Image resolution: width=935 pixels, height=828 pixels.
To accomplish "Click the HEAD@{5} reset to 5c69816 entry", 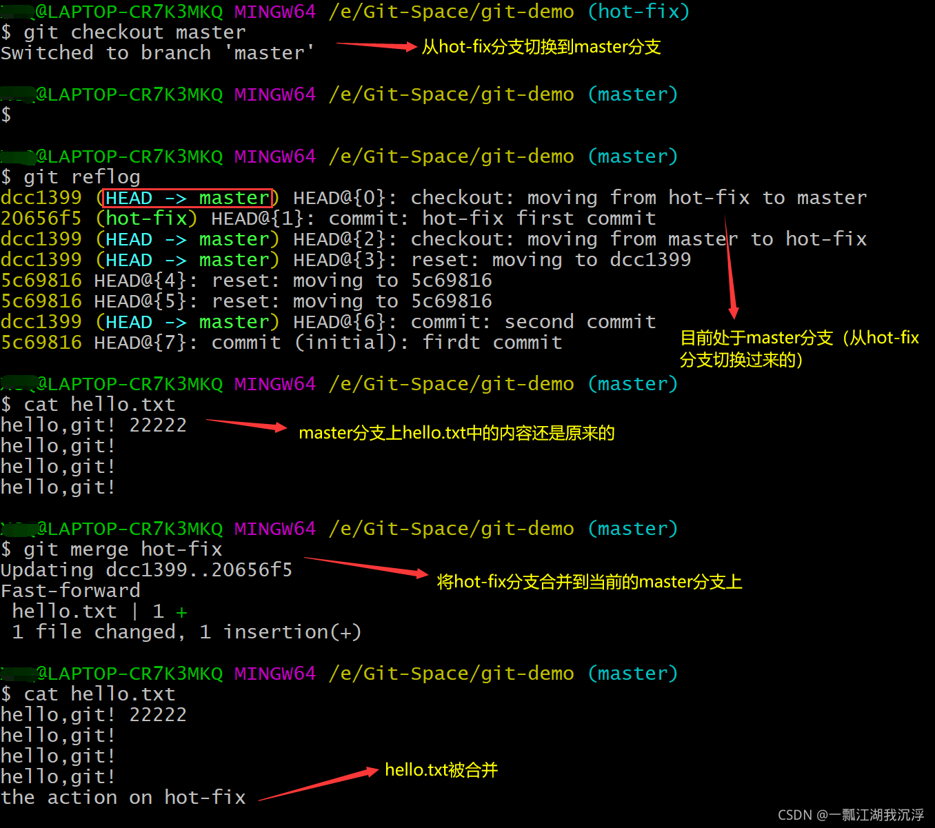I will pos(247,301).
